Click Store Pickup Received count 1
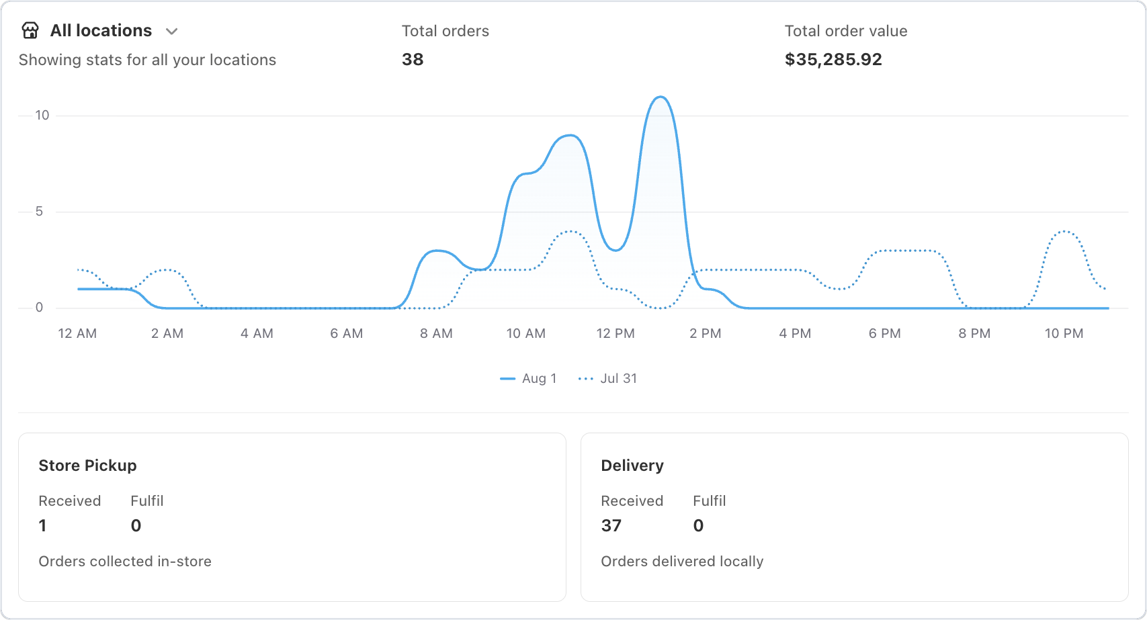Viewport: 1147px width, 620px height. (42, 525)
